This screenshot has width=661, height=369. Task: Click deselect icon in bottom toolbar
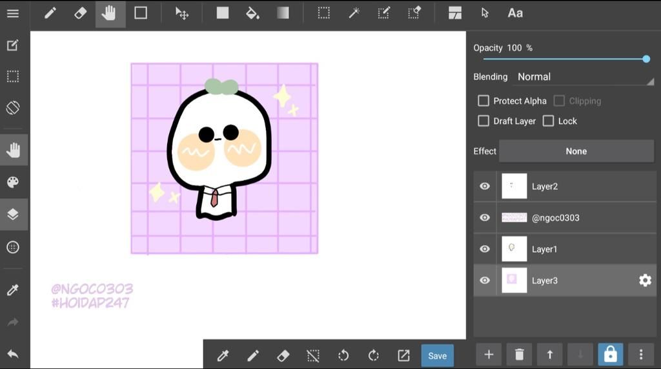point(313,356)
